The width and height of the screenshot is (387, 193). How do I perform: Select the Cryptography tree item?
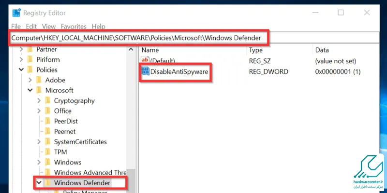click(74, 101)
